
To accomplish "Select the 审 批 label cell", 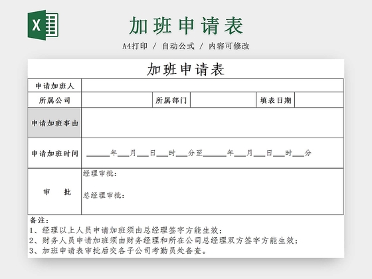I will pos(54,192).
